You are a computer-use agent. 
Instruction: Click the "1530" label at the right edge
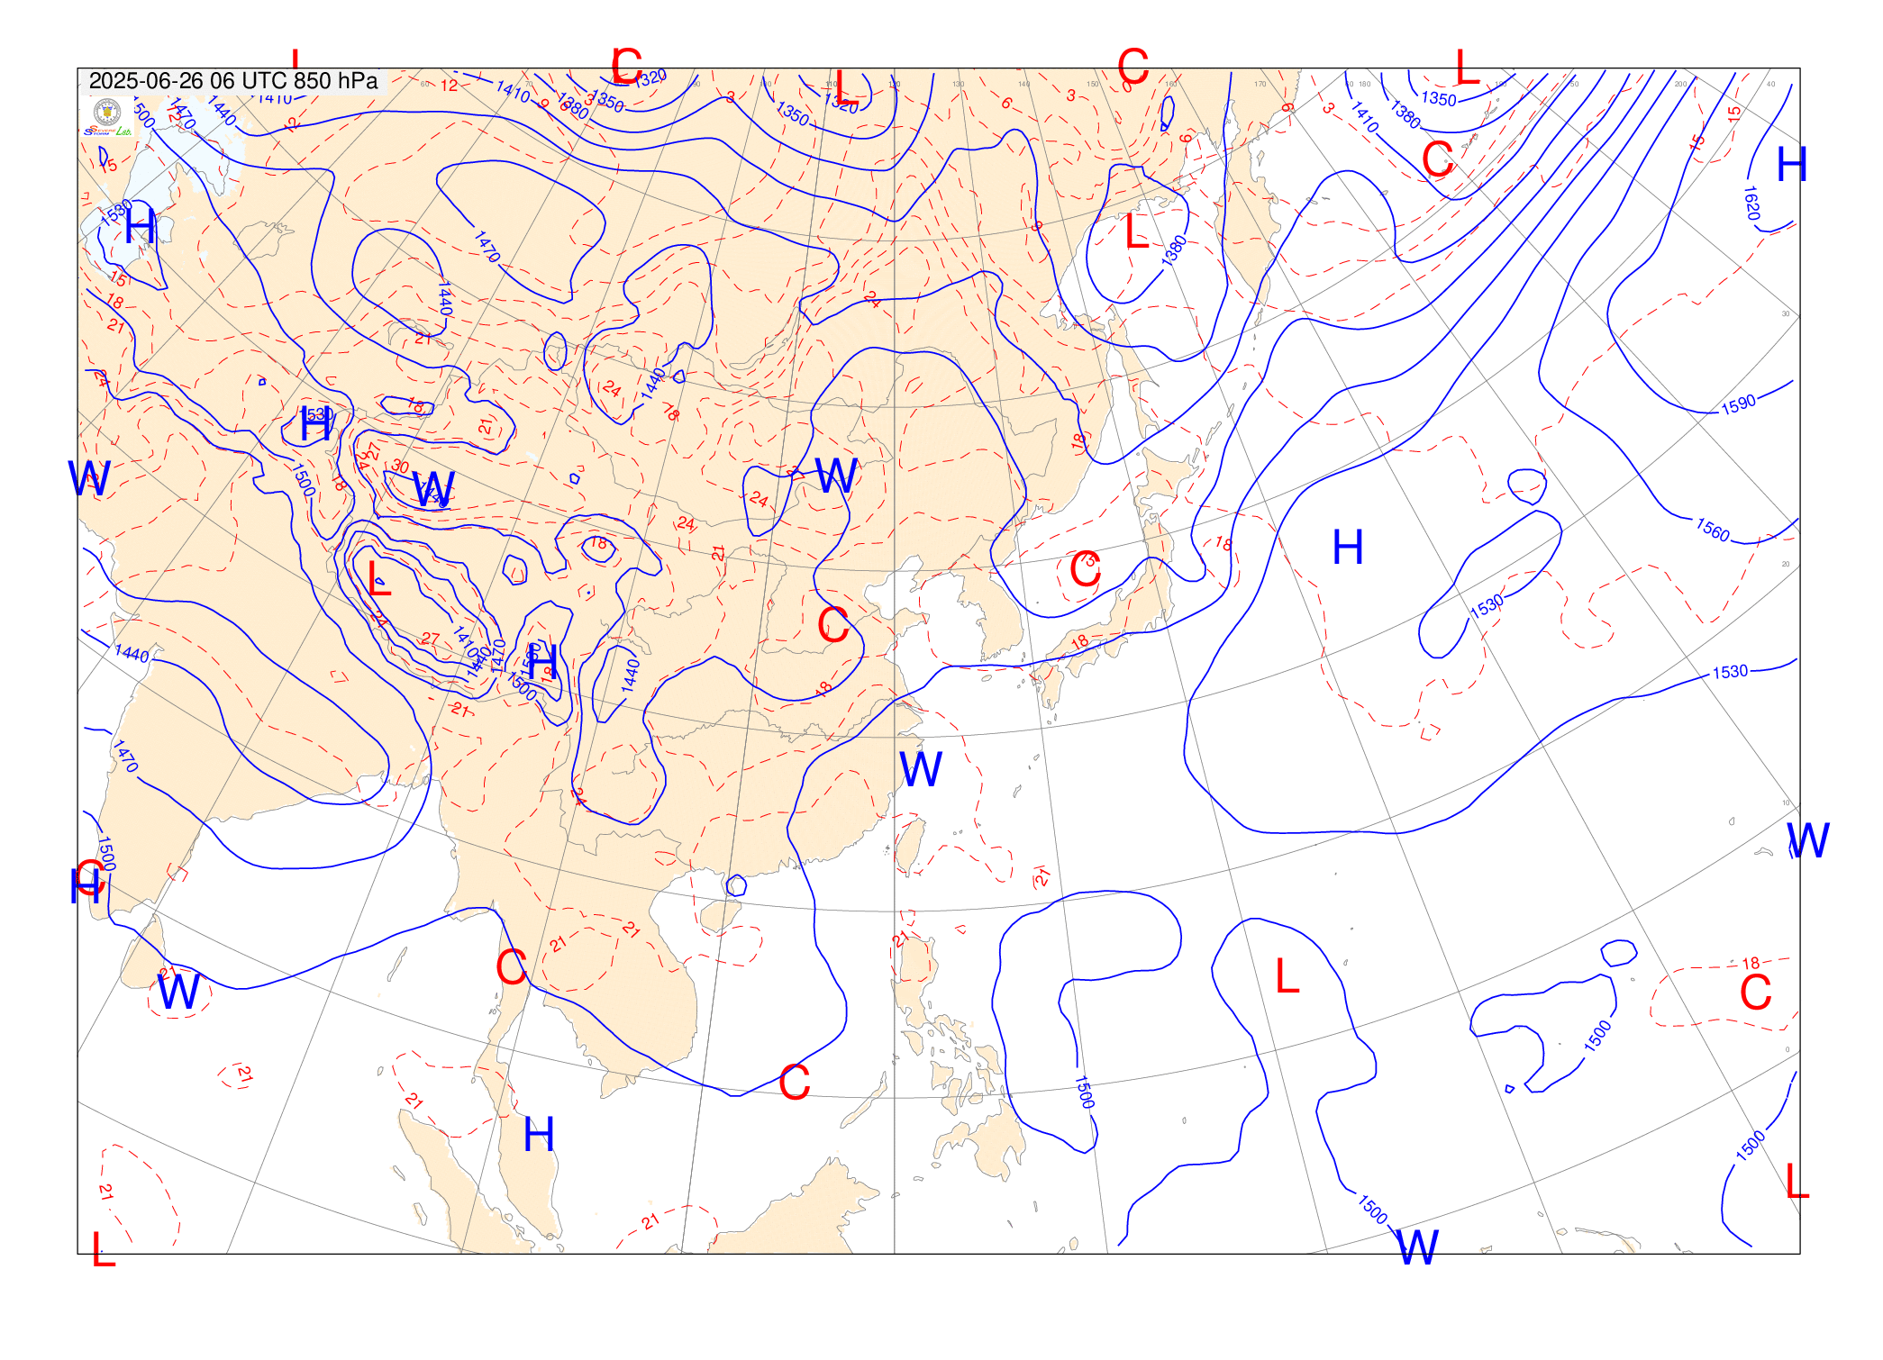(1730, 672)
